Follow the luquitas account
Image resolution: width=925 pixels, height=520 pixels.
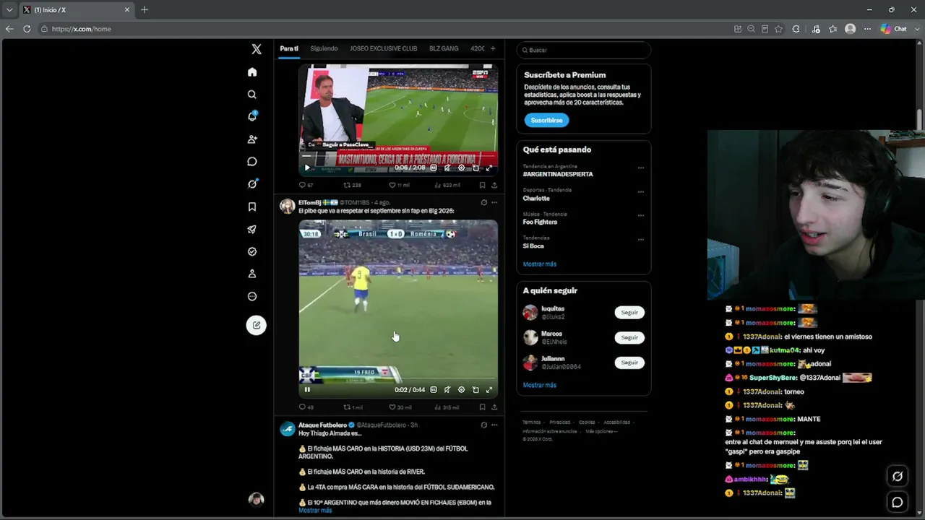click(x=629, y=312)
